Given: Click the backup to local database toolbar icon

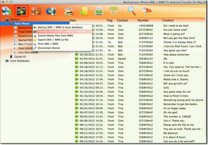Looking at the screenshot, I should click(x=6, y=11).
